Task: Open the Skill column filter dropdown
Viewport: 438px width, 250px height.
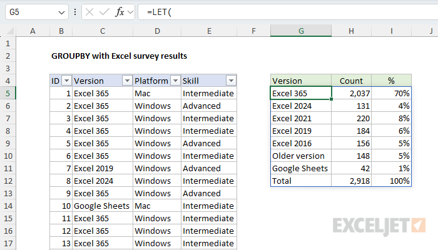Action: point(231,81)
